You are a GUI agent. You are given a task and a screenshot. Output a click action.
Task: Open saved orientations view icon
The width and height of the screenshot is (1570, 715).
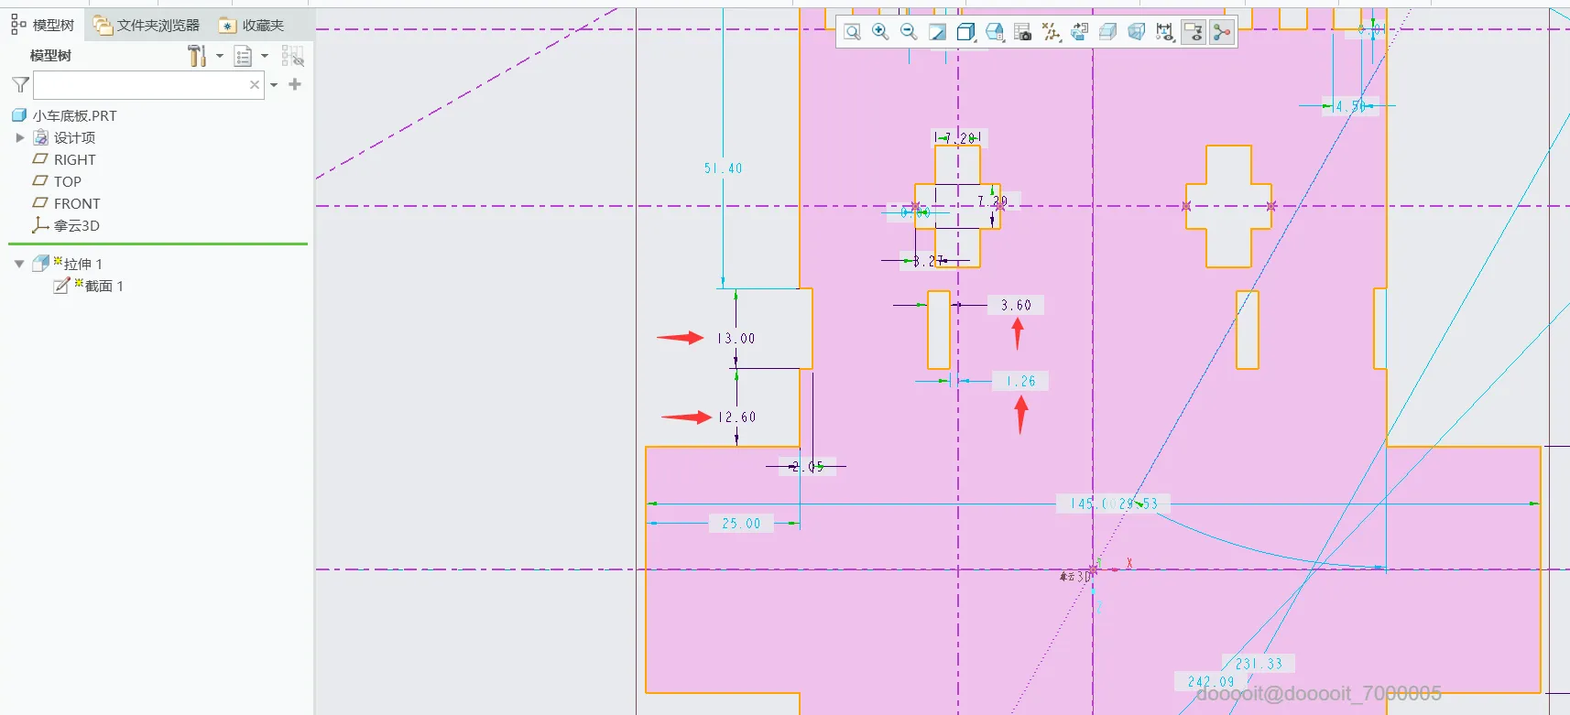pos(994,32)
